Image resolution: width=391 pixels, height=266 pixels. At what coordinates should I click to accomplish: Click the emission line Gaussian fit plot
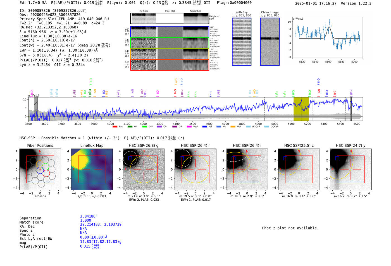pos(327,38)
